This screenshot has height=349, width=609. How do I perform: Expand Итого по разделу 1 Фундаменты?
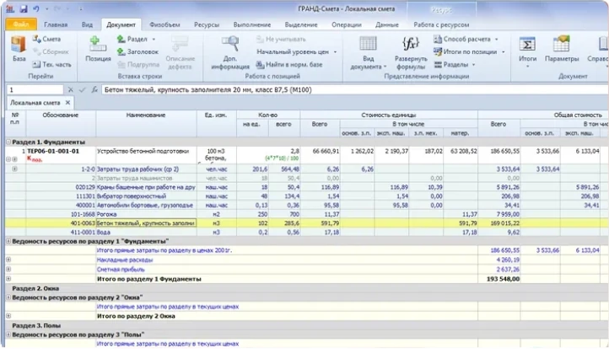[x=8, y=279]
